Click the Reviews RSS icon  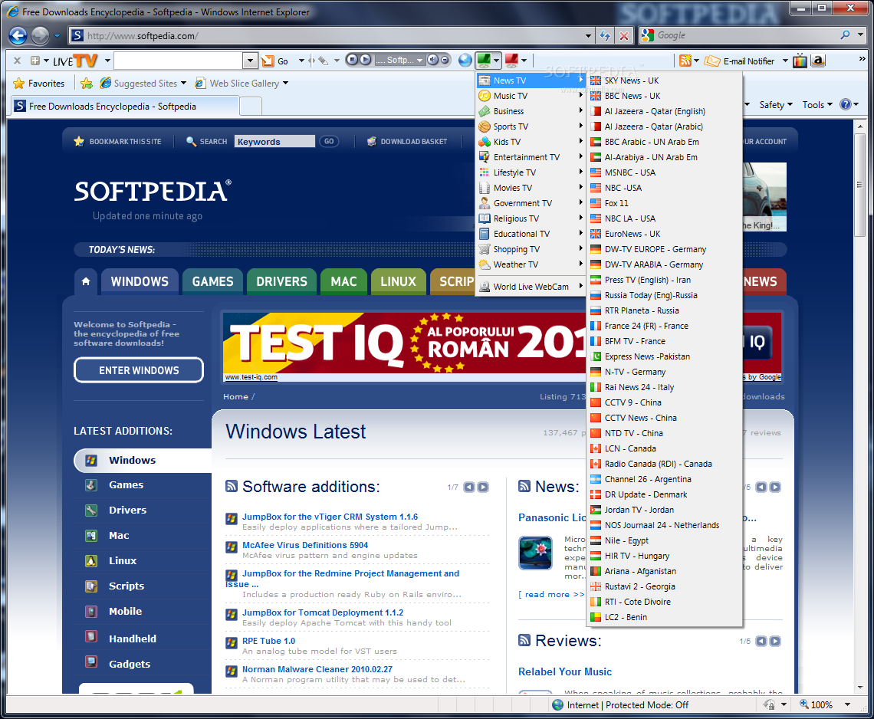pos(524,640)
